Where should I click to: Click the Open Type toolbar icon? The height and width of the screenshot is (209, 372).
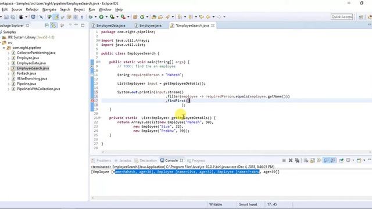(x=153, y=17)
